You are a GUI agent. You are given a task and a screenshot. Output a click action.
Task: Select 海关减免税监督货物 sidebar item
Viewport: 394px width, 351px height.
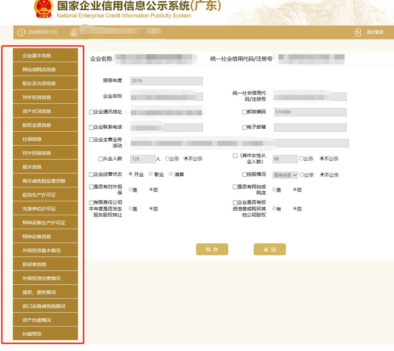point(45,181)
